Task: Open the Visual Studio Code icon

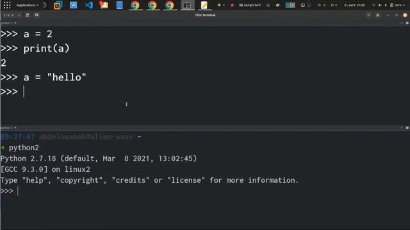Action: 88,5
